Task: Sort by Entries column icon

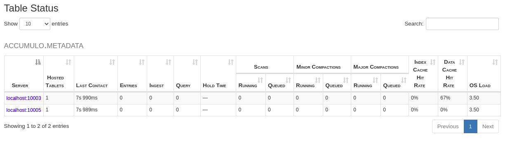Action: coord(141,62)
